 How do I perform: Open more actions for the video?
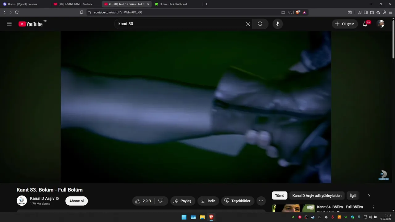click(x=261, y=201)
